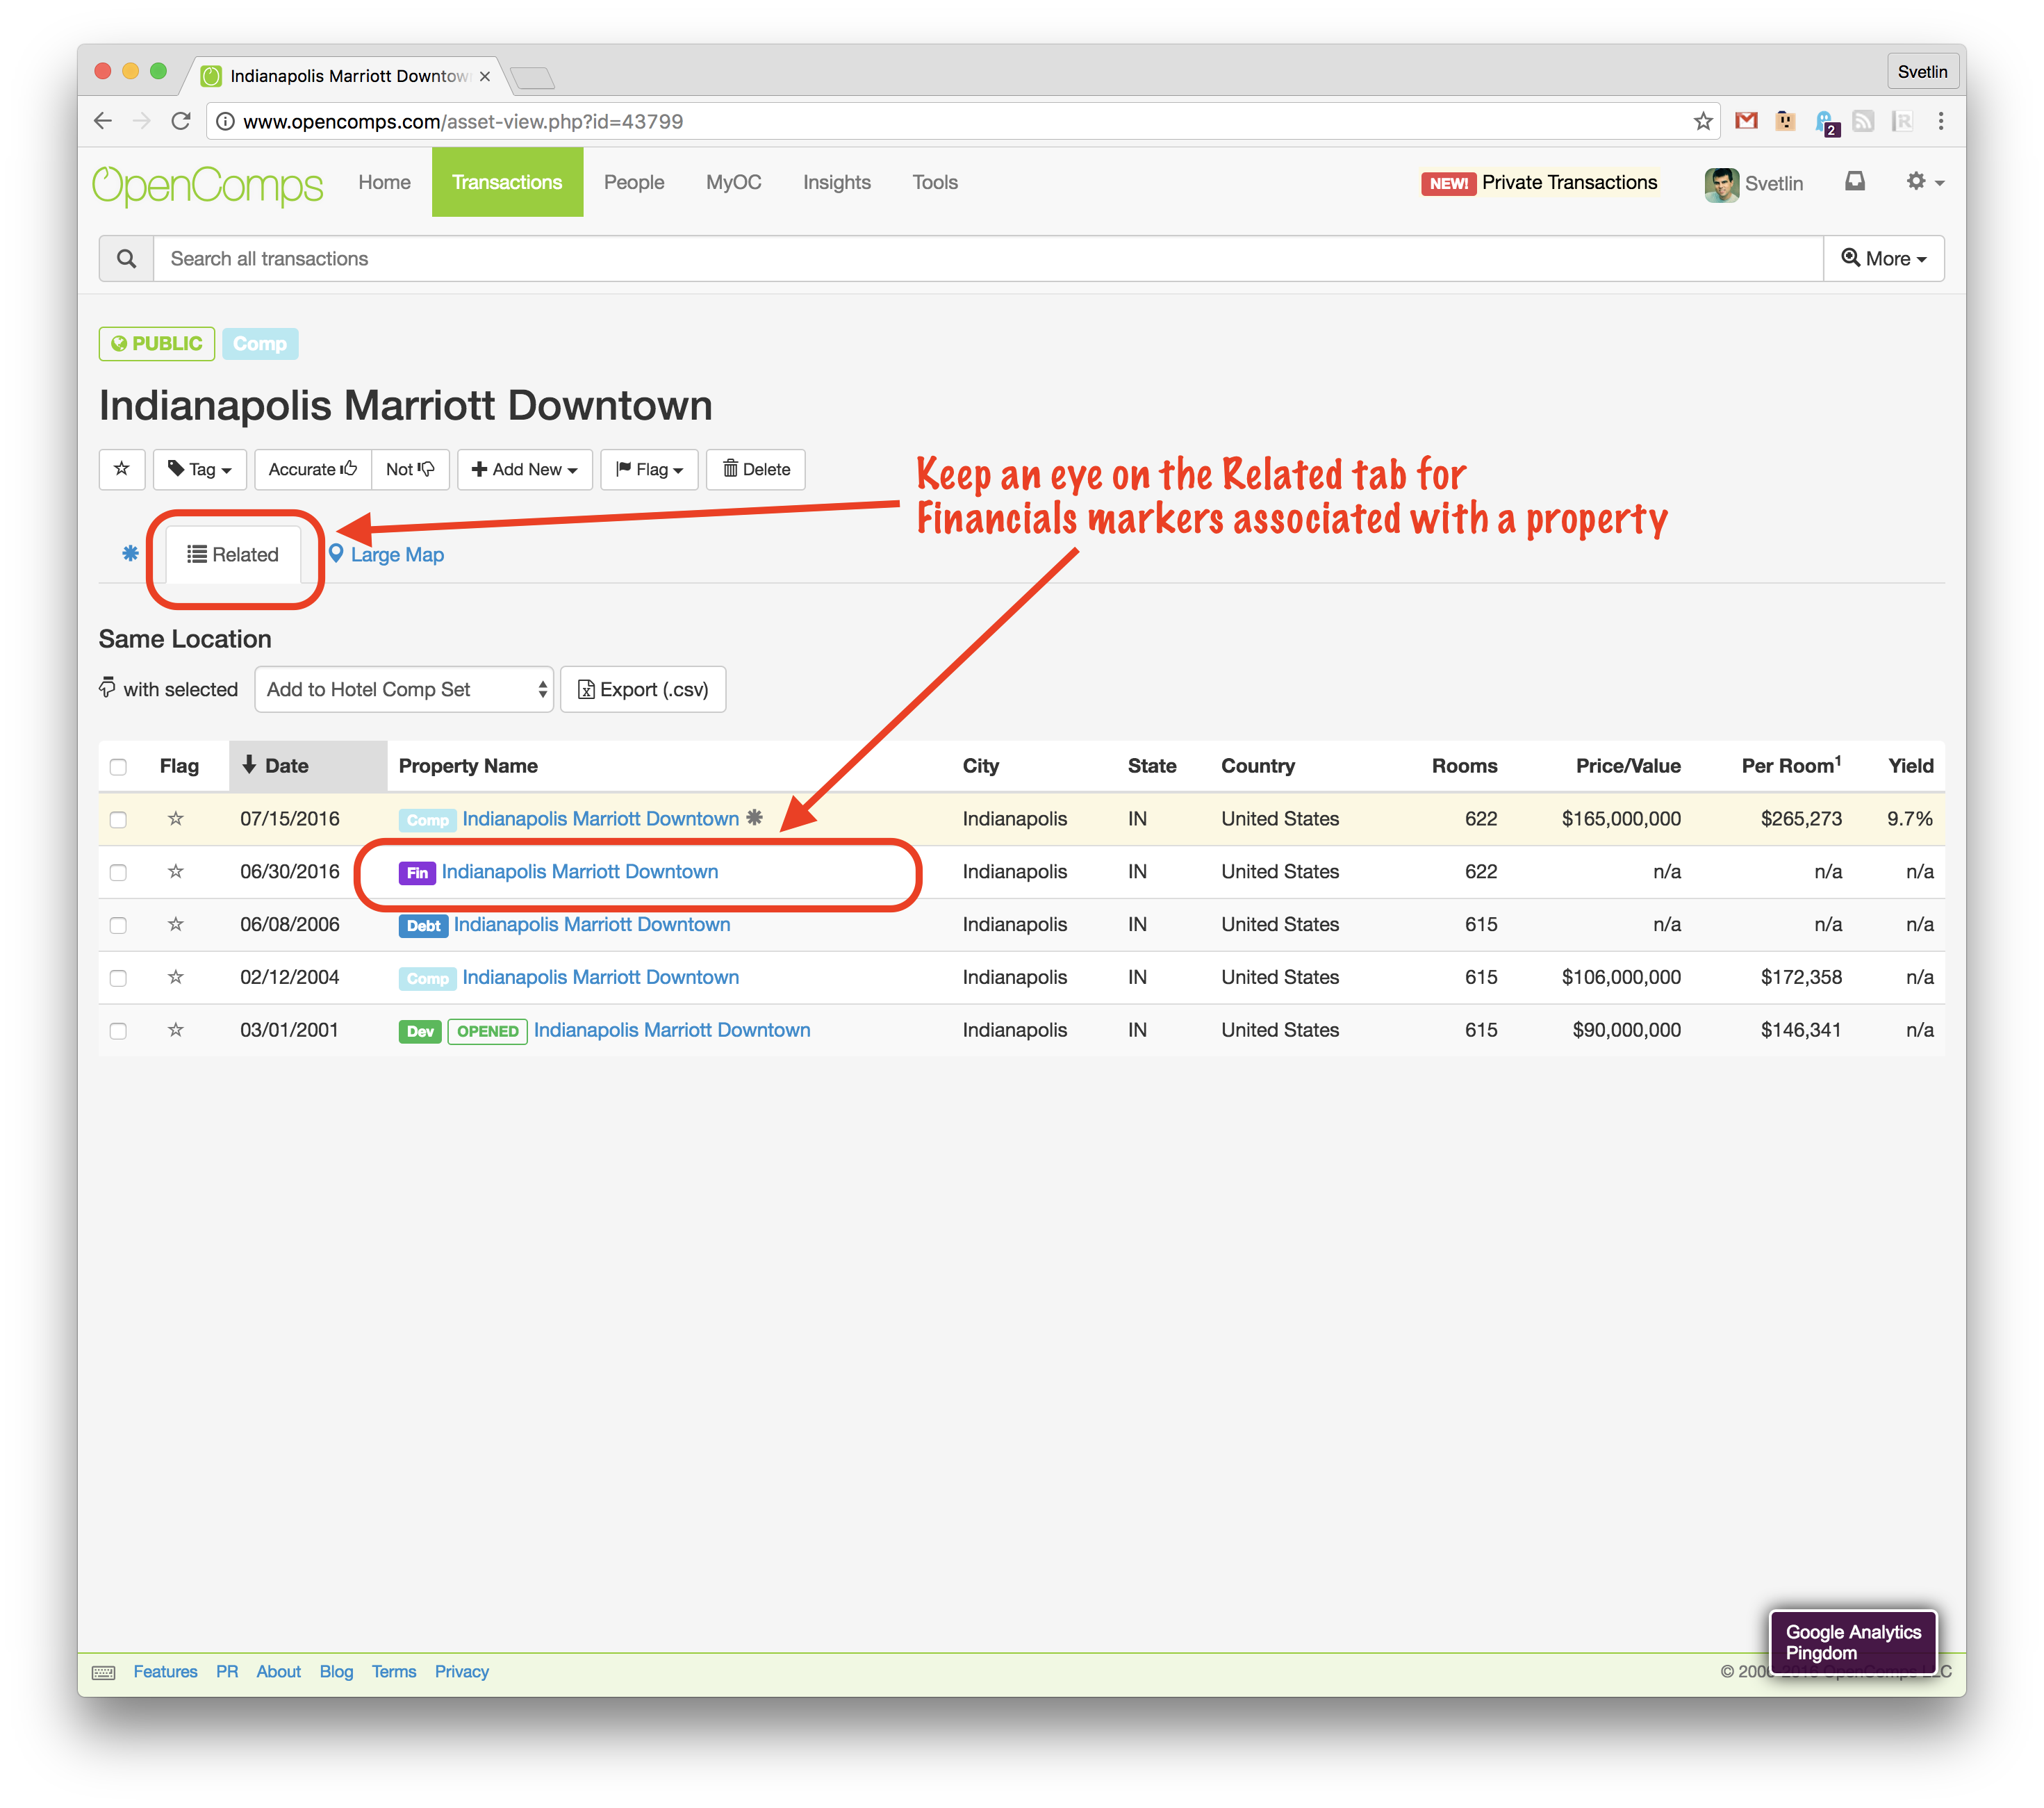Click the Comp badge on 02/12/2004 row
2044x1808 pixels.
click(428, 978)
